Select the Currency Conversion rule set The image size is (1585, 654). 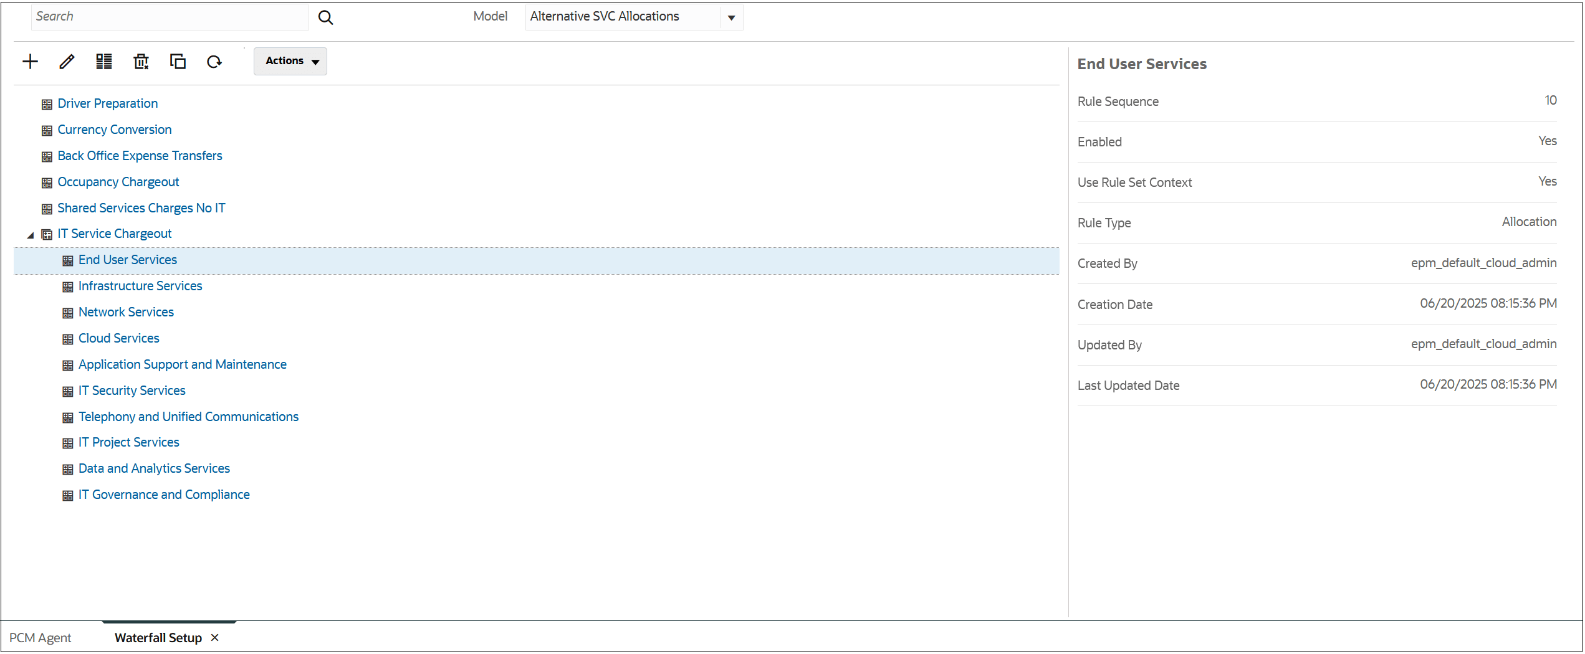point(115,129)
